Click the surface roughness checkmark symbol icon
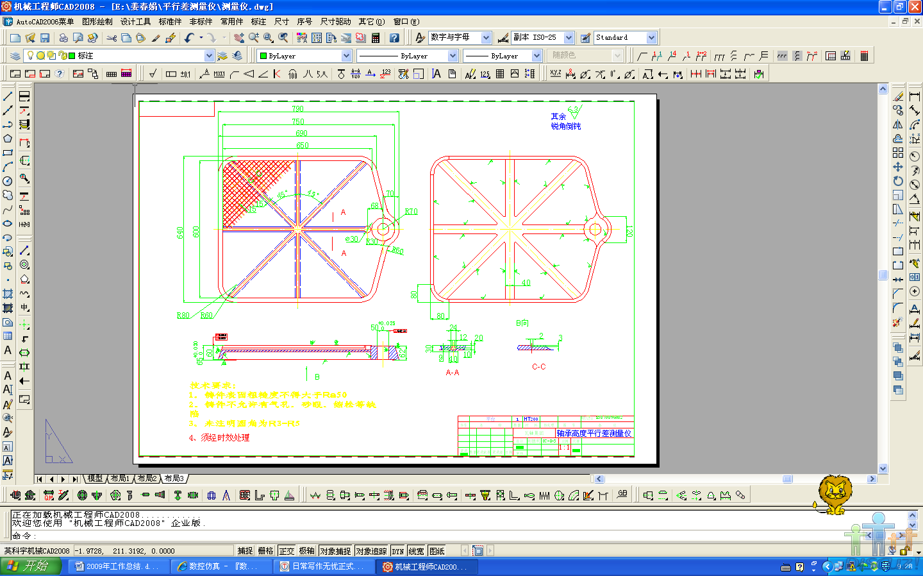This screenshot has height=576, width=923. 153,74
